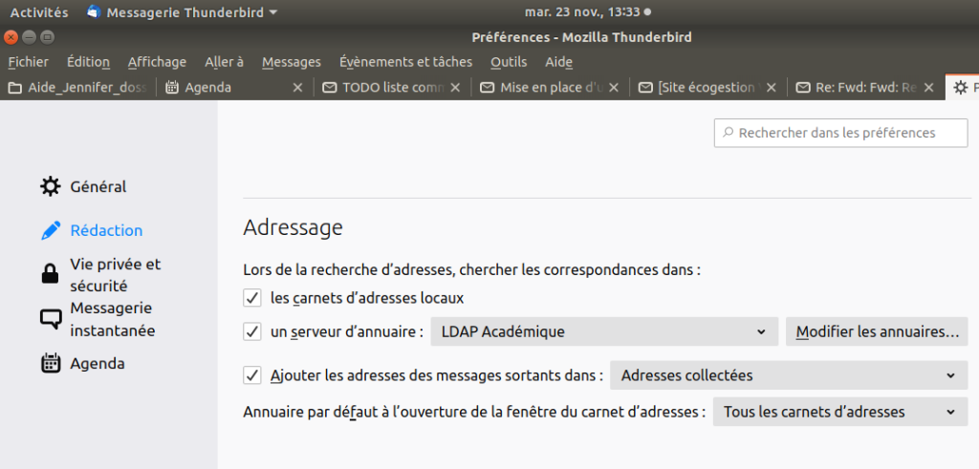Focus the Rechercher dans les préférences field
This screenshot has height=469, width=979.
[x=841, y=133]
